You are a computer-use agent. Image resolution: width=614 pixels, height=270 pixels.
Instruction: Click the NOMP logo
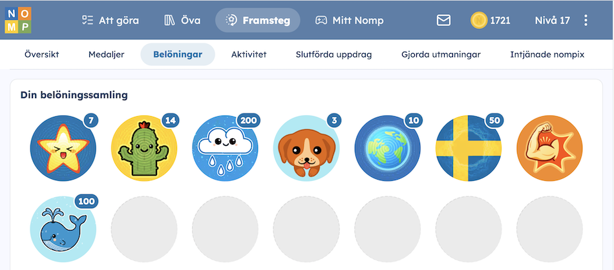point(18,20)
